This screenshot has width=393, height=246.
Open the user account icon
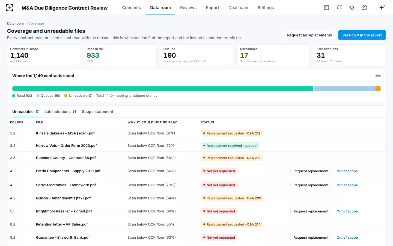click(x=364, y=8)
